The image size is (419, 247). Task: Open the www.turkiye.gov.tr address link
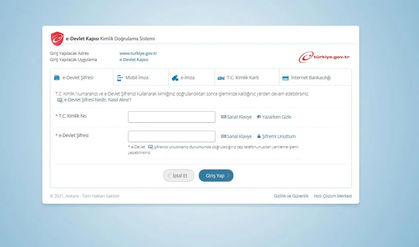point(138,53)
